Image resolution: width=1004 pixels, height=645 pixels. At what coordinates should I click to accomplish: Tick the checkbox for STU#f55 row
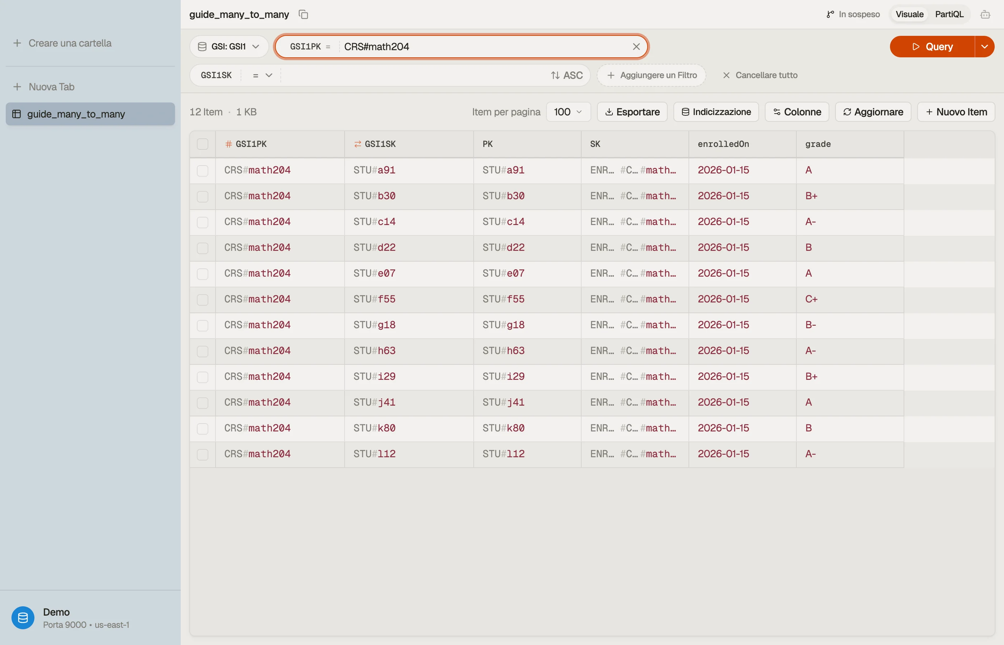[202, 300]
